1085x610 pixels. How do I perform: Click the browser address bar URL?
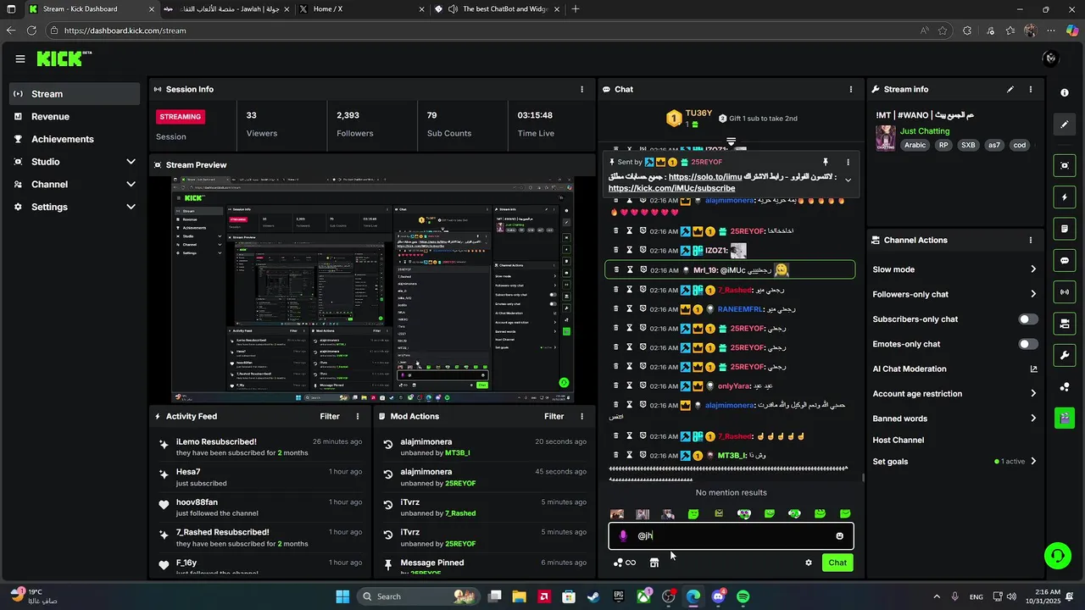point(125,30)
